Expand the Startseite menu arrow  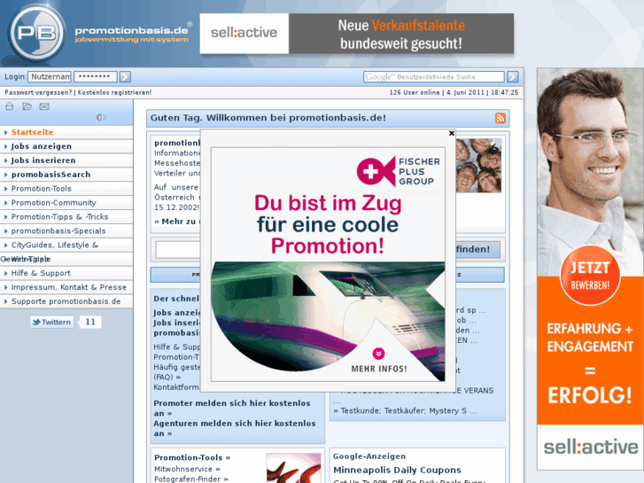click(x=5, y=132)
